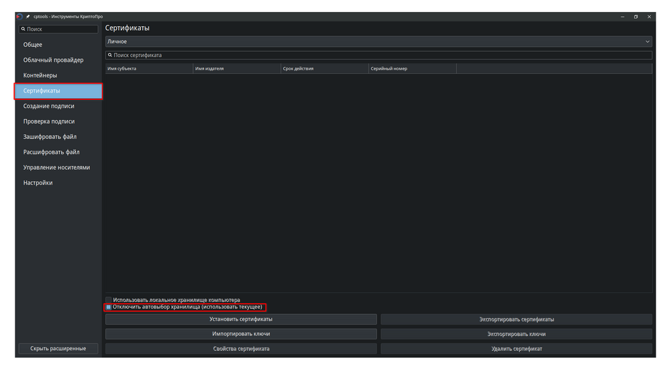
Task: Click the Экспортировать ключи button
Action: pos(516,334)
